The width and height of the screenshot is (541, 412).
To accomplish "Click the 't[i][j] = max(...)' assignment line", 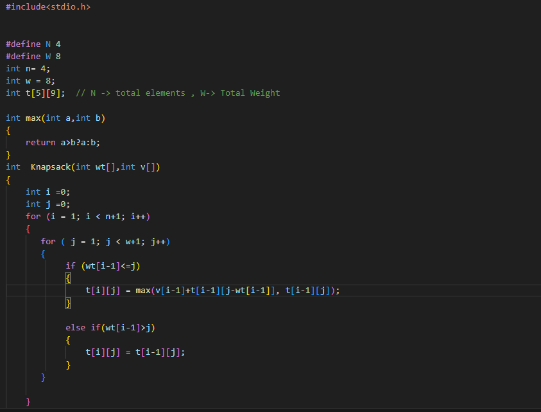I will tap(212, 291).
